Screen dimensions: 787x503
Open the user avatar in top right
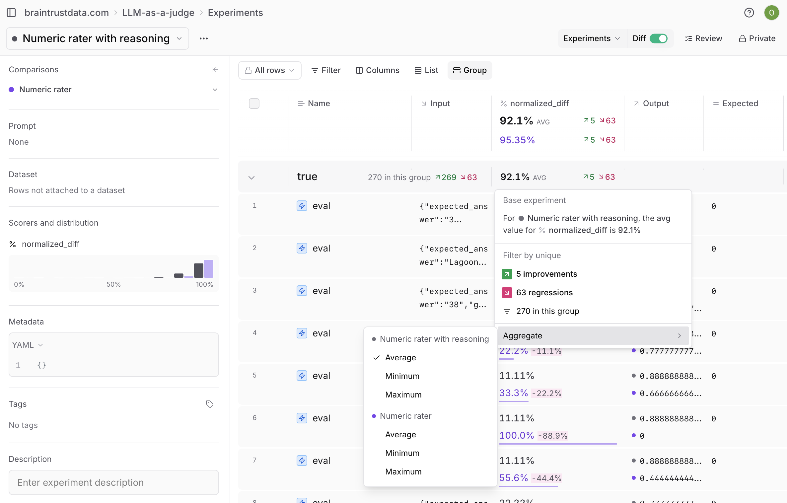coord(771,13)
